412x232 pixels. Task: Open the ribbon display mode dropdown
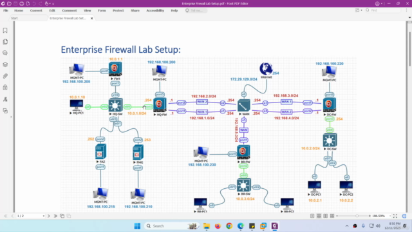pyautogui.click(x=359, y=10)
